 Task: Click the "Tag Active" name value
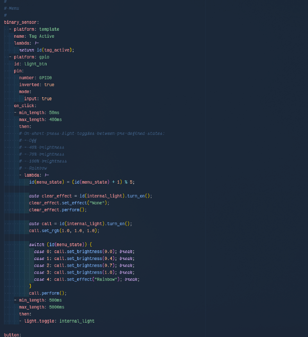41,36
